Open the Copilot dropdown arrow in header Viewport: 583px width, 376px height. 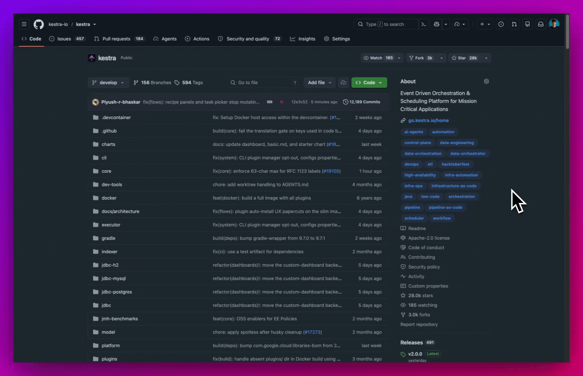pos(446,24)
